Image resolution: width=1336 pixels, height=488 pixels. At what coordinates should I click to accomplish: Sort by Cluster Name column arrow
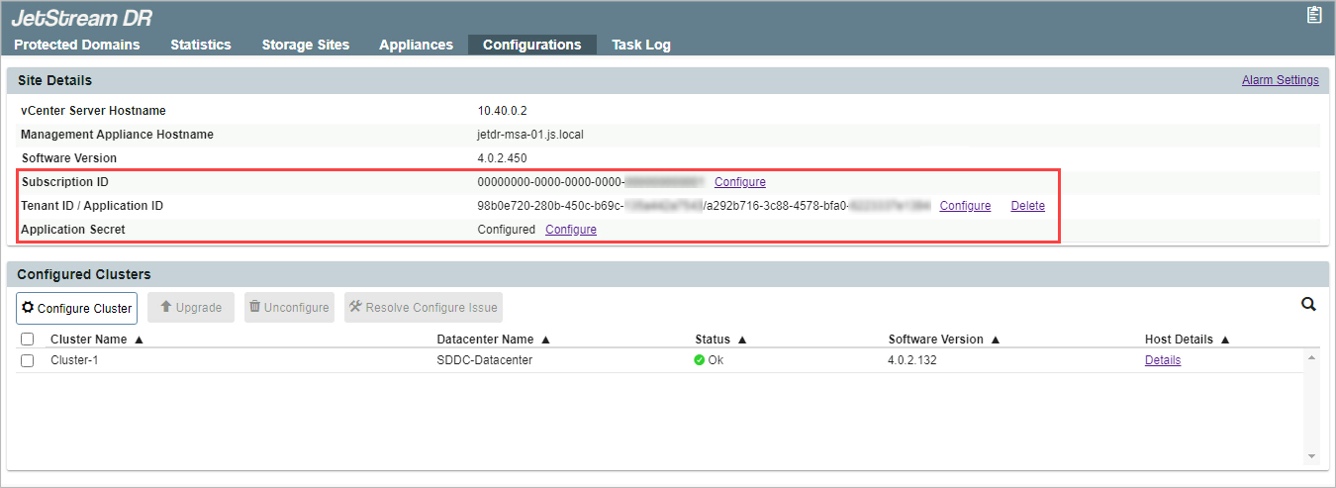[139, 340]
